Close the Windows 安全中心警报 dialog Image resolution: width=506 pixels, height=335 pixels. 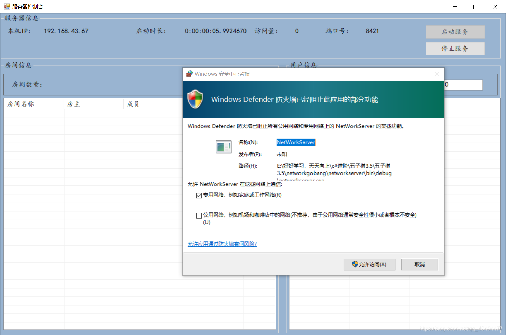437,74
